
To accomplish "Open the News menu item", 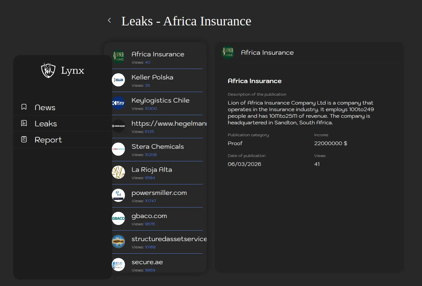I will (45, 108).
